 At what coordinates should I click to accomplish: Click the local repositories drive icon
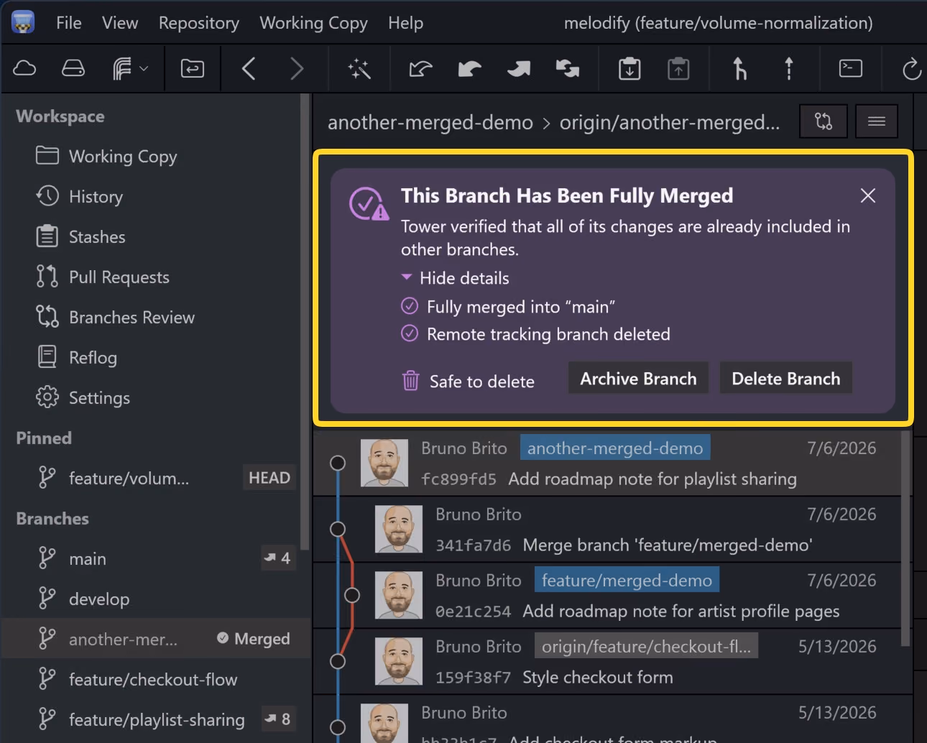(x=73, y=68)
